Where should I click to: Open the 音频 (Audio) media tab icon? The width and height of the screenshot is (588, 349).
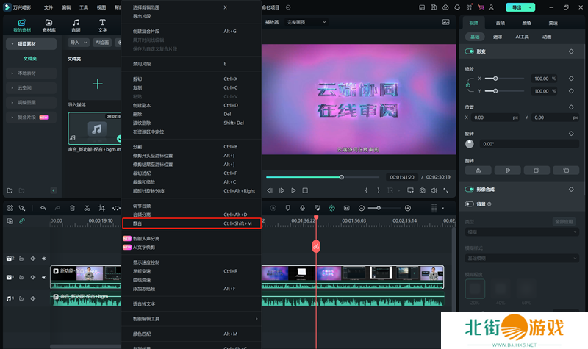click(76, 26)
